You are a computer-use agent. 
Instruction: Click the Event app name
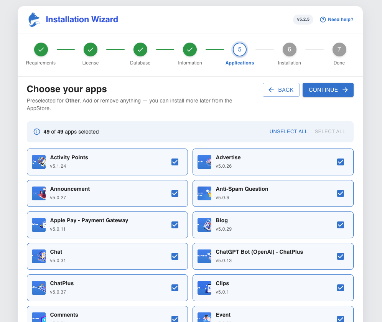[x=223, y=315]
